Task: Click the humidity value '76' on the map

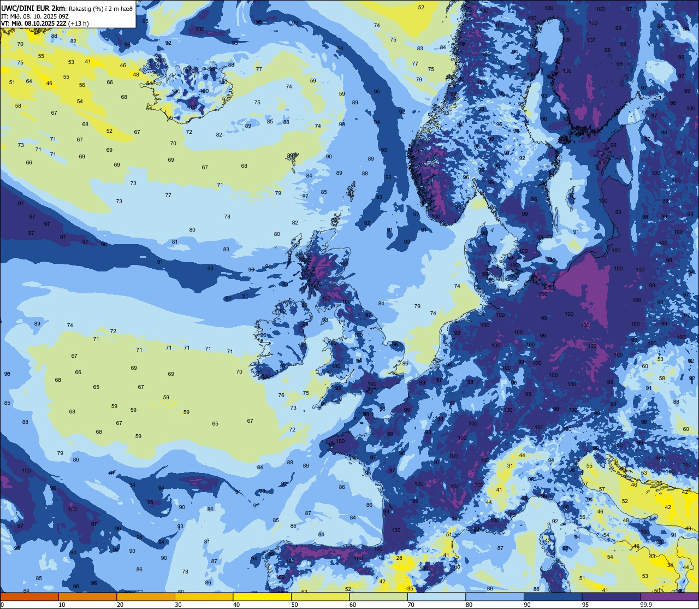Action: 281,395
